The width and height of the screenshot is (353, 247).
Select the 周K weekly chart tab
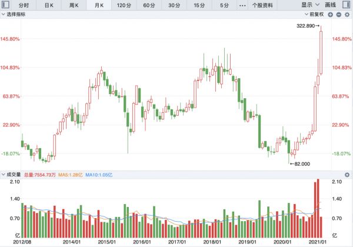[x=74, y=5]
